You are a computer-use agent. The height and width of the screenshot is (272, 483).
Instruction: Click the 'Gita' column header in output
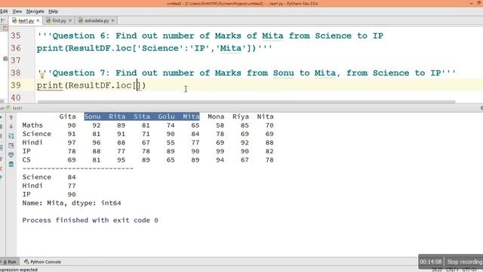pos(67,116)
